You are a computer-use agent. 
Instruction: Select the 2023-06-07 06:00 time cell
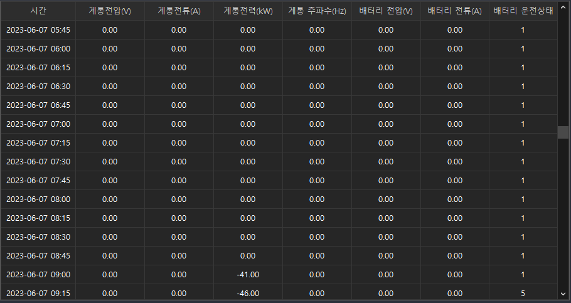coord(38,49)
